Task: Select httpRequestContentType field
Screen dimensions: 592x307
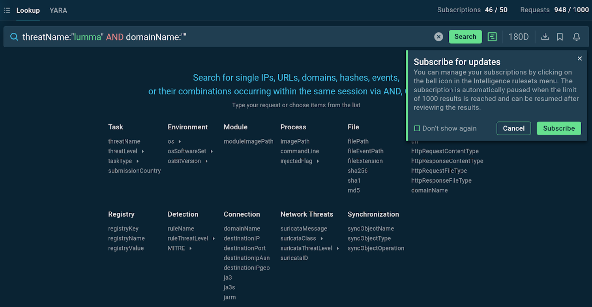Action: tap(445, 151)
